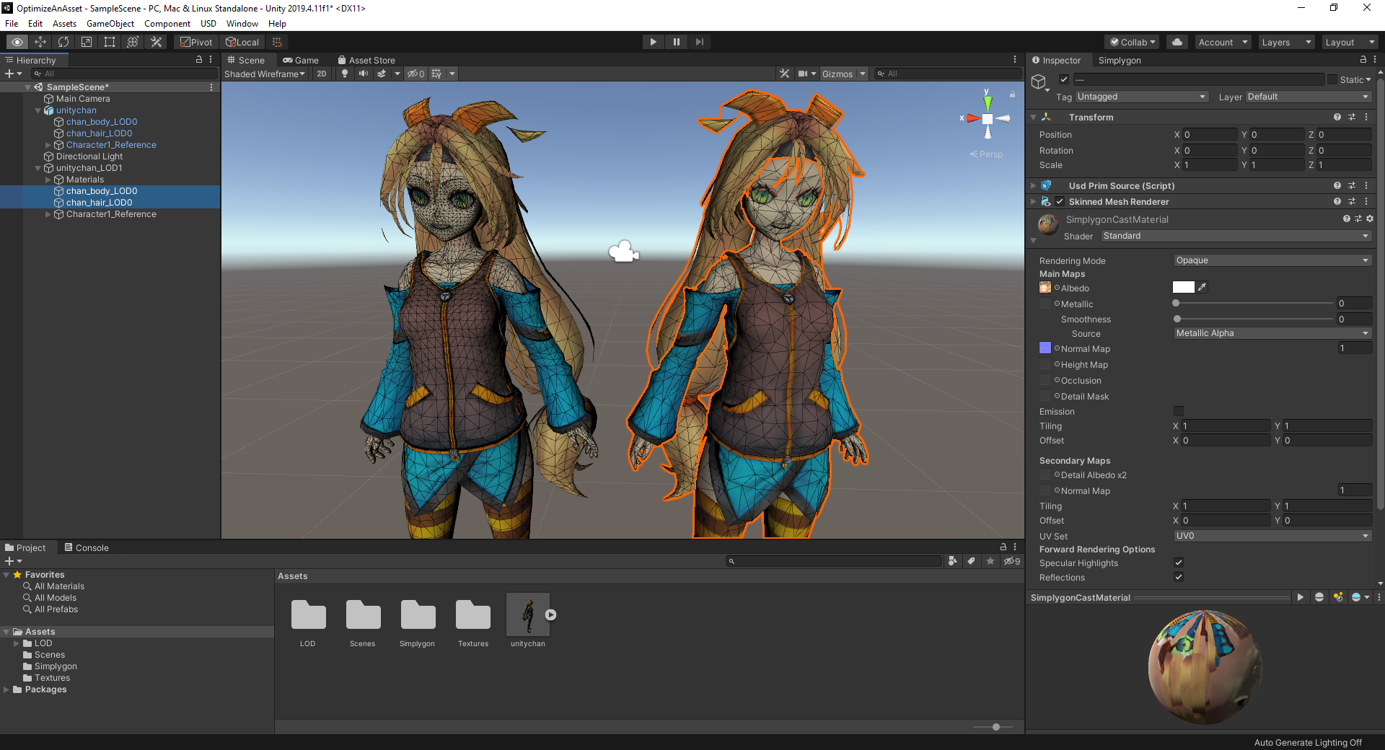Toggle scene audio in the Scene view
The height and width of the screenshot is (750, 1385).
[x=363, y=74]
